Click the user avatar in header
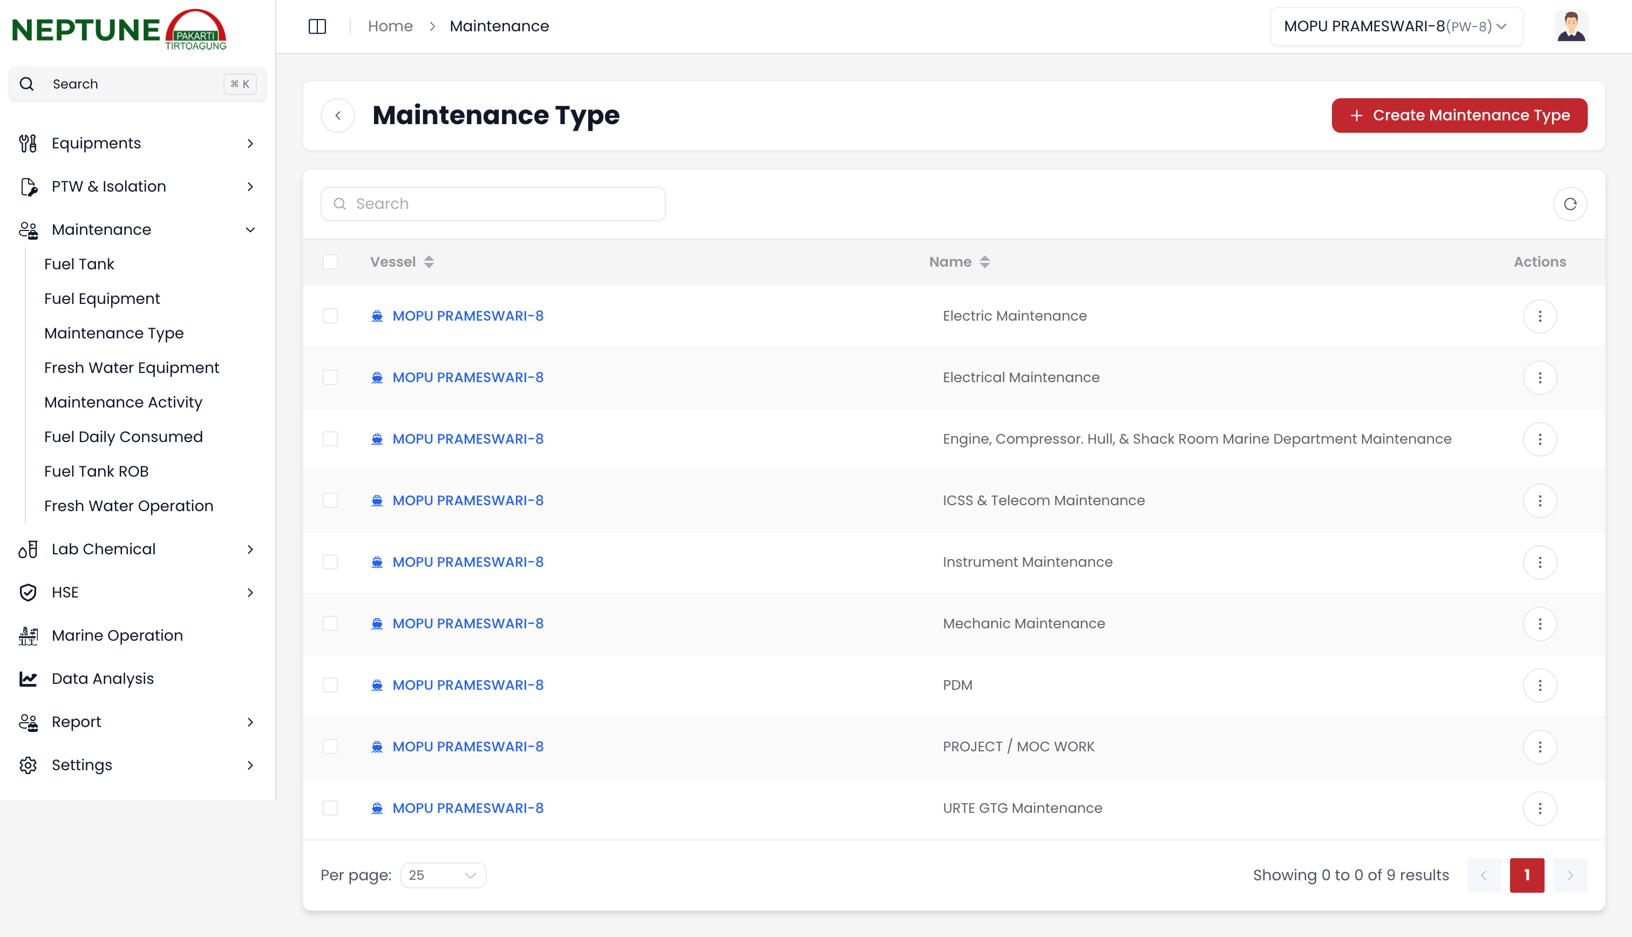Screen dimensions: 1632x937 1571,26
